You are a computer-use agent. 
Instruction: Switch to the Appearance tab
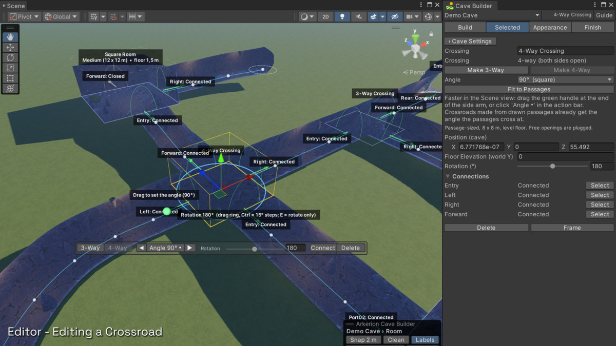click(550, 27)
